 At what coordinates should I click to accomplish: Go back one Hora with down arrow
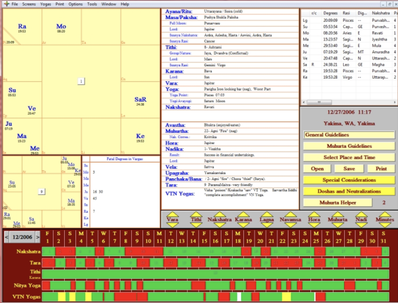(x=314, y=225)
